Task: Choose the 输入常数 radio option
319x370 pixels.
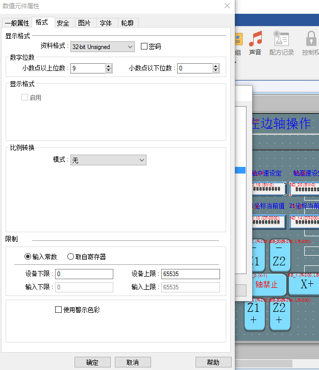Action: (28, 256)
